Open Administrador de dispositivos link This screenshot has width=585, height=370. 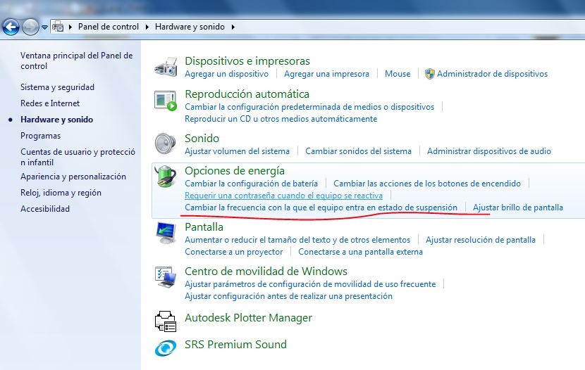[x=492, y=74]
